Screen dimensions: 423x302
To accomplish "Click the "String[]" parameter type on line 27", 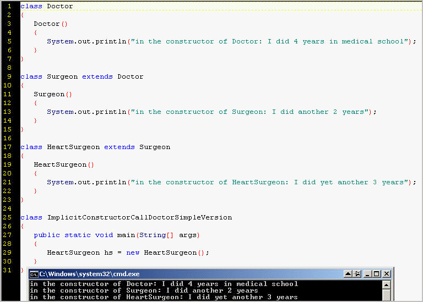I will [156, 235].
